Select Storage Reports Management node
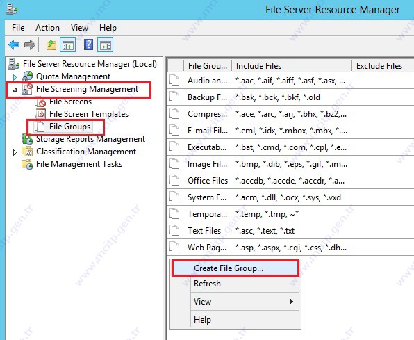 pos(90,139)
